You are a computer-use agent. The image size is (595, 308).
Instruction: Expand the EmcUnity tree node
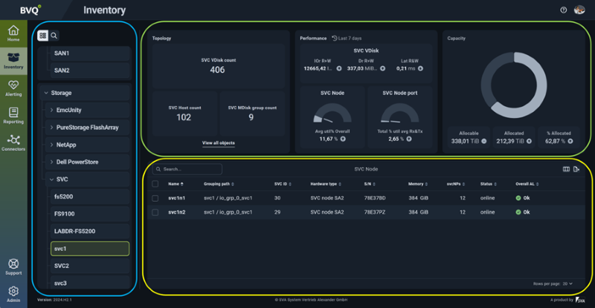51,110
